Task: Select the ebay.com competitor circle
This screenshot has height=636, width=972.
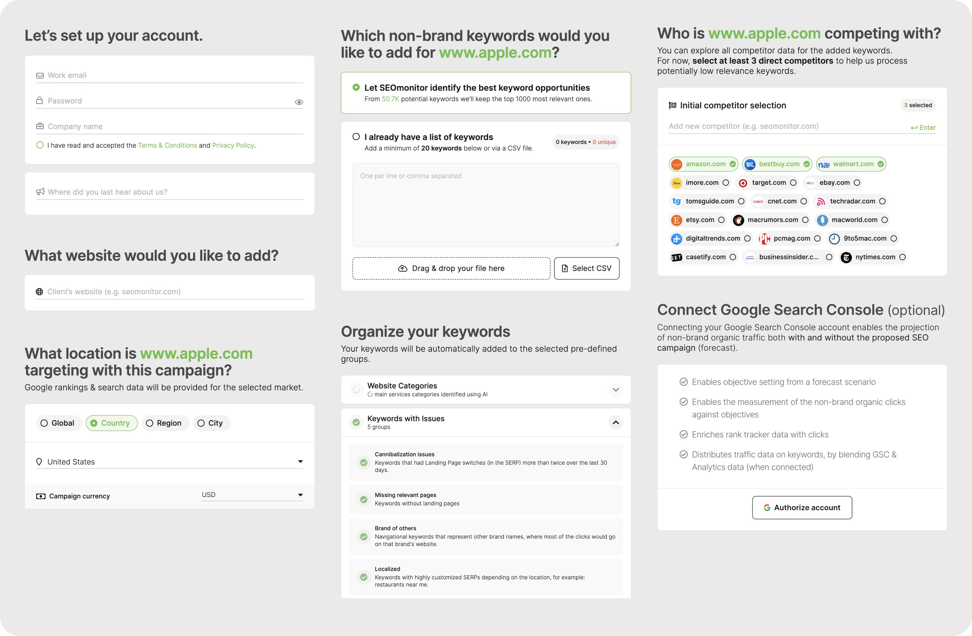Action: pos(857,183)
